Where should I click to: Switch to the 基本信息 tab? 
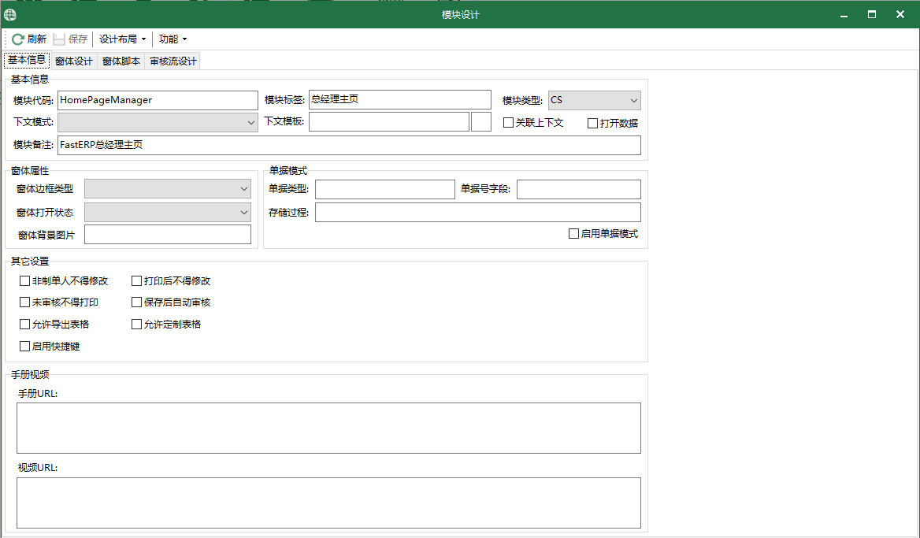(27, 60)
